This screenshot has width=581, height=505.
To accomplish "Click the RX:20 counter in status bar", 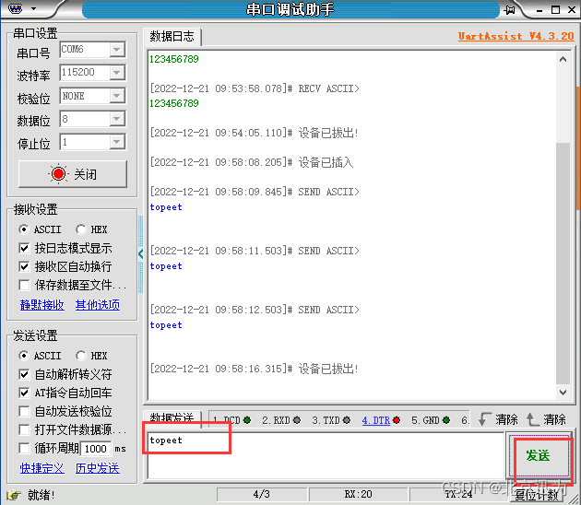I will click(358, 494).
